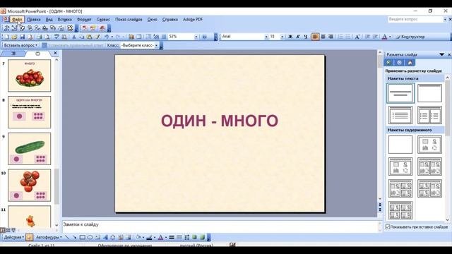Click into the Заметки к слайду notes field
Image resolution: width=452 pixels, height=254 pixels.
(220, 226)
